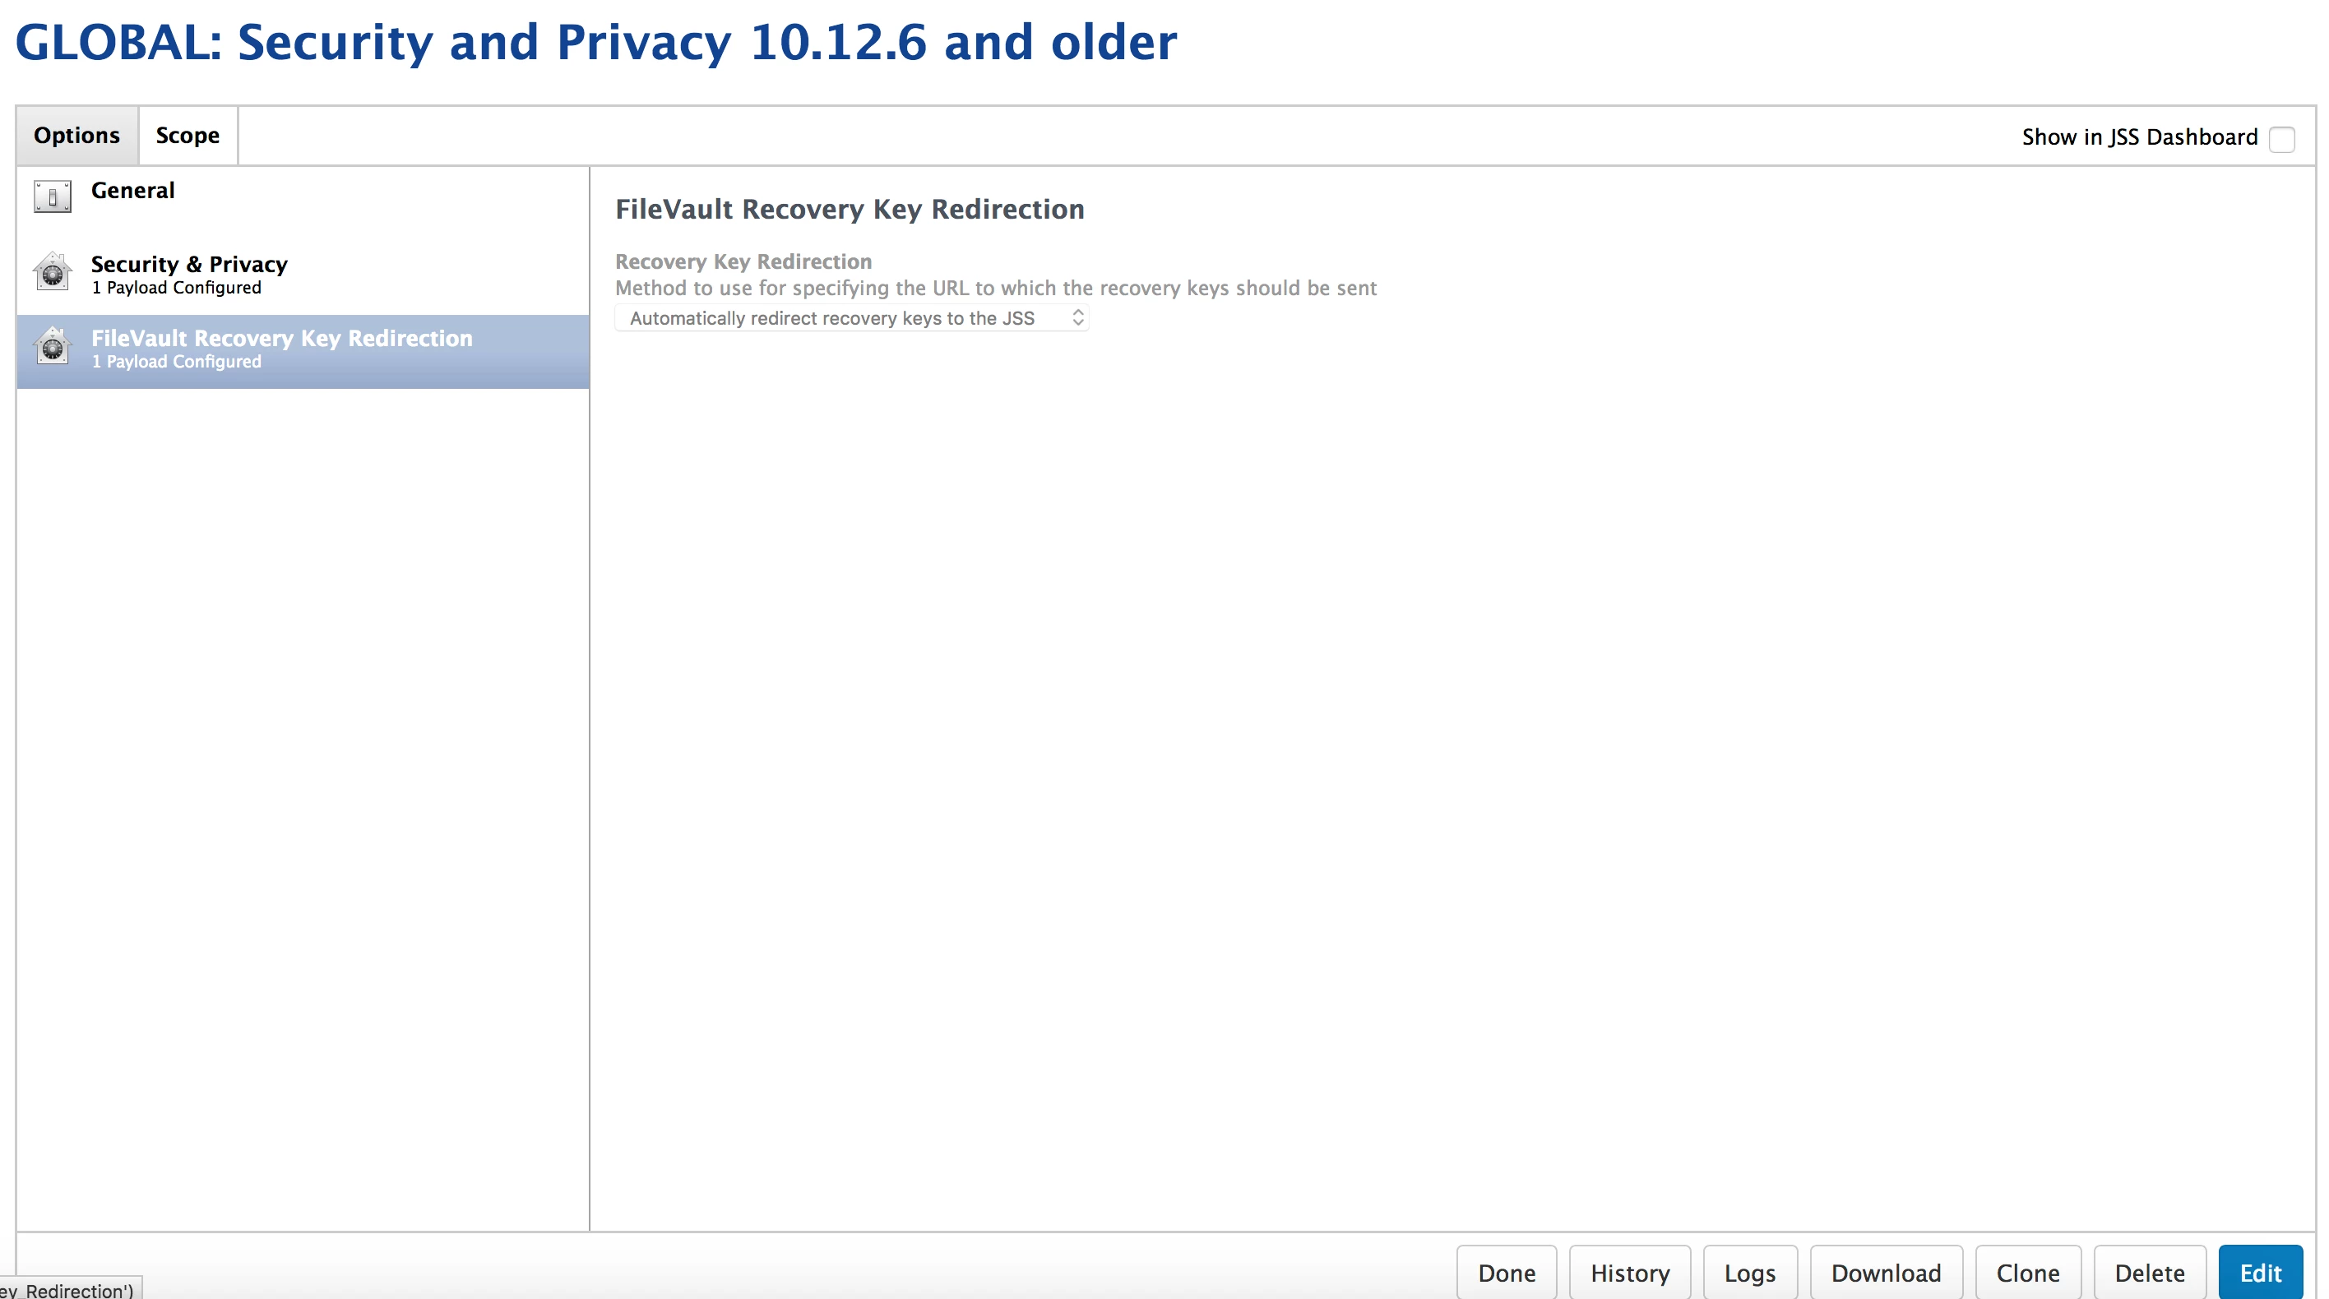Click the FileVault Recovery Key Redirection icon
Image resolution: width=2329 pixels, height=1299 pixels.
[53, 347]
